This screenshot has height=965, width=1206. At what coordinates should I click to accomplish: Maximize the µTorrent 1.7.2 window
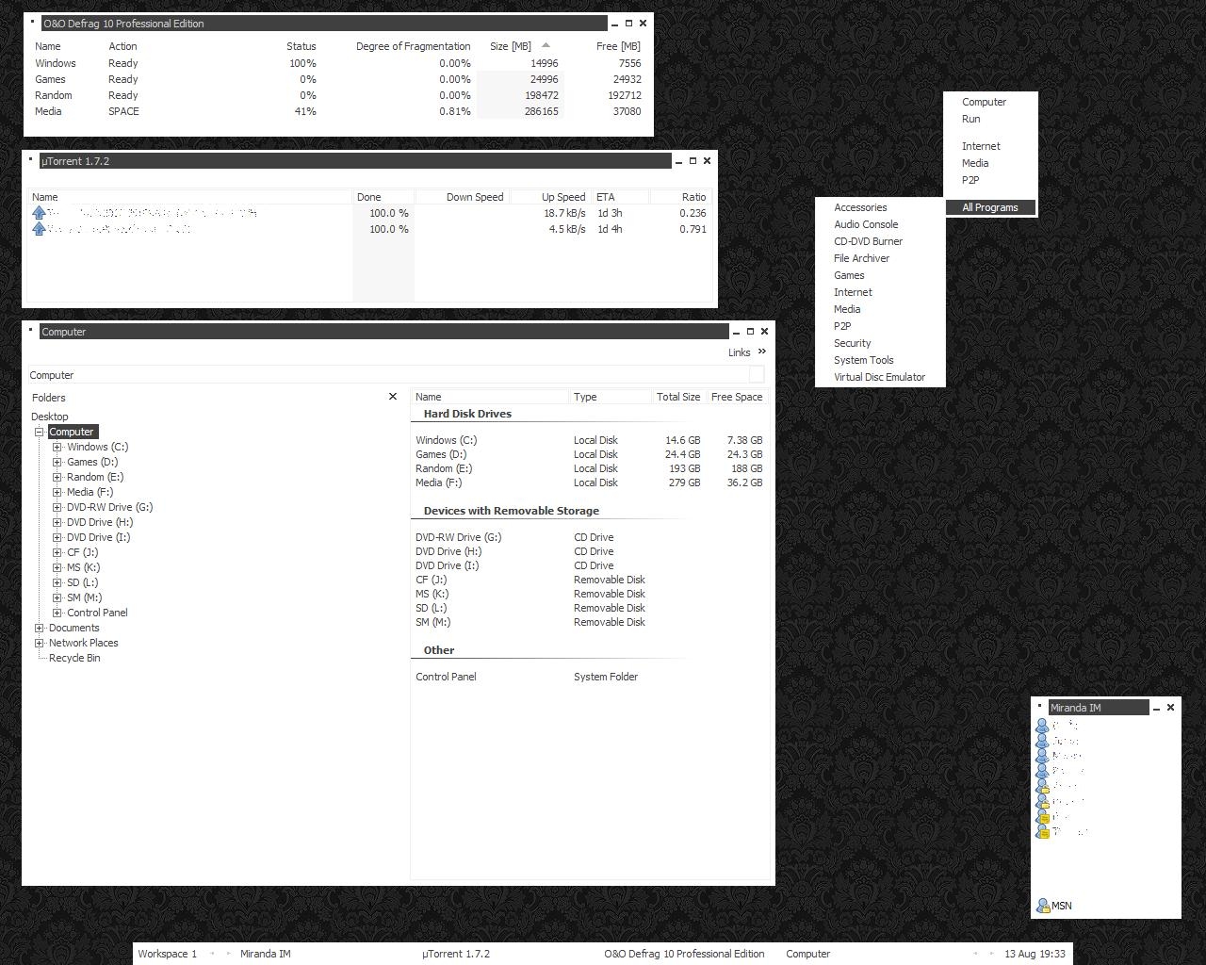(693, 160)
